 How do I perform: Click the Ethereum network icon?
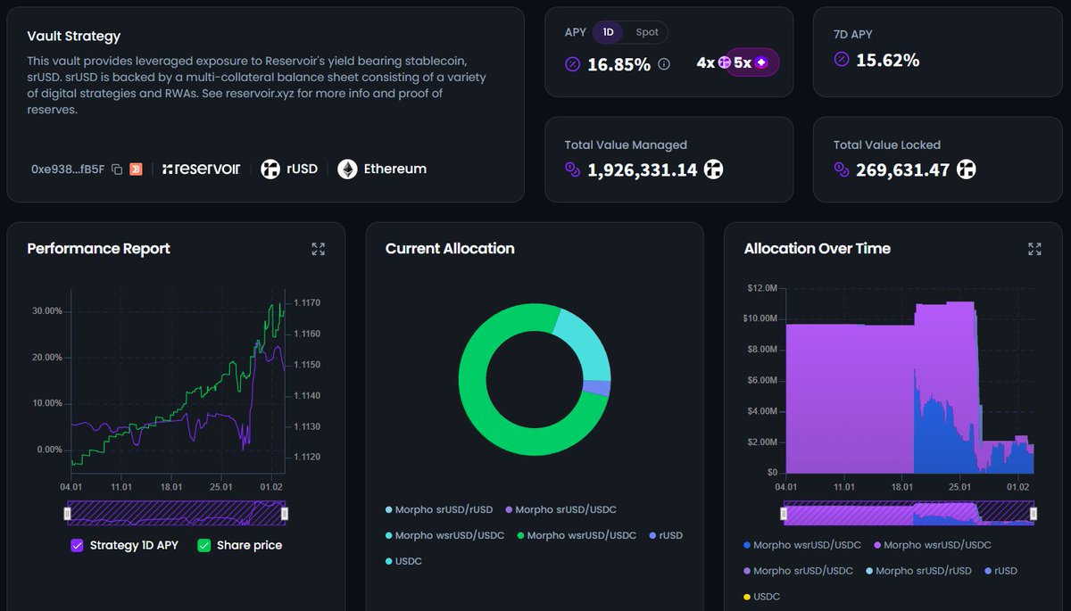(346, 168)
